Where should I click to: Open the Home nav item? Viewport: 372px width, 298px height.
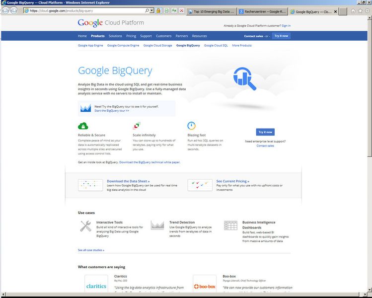[x=82, y=36]
